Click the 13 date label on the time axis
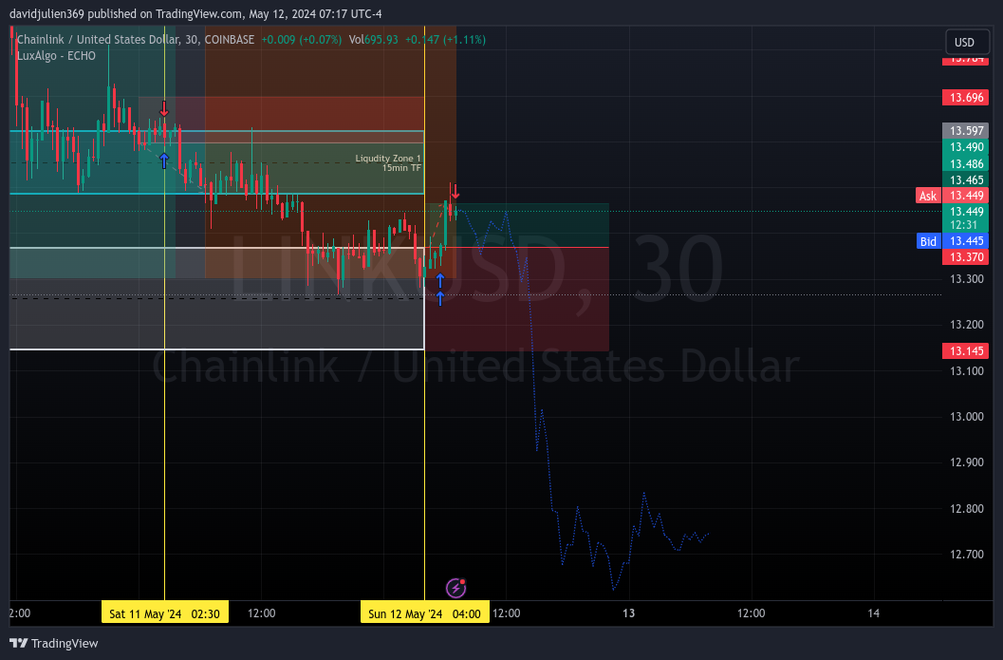Image resolution: width=1003 pixels, height=660 pixels. pyautogui.click(x=629, y=613)
